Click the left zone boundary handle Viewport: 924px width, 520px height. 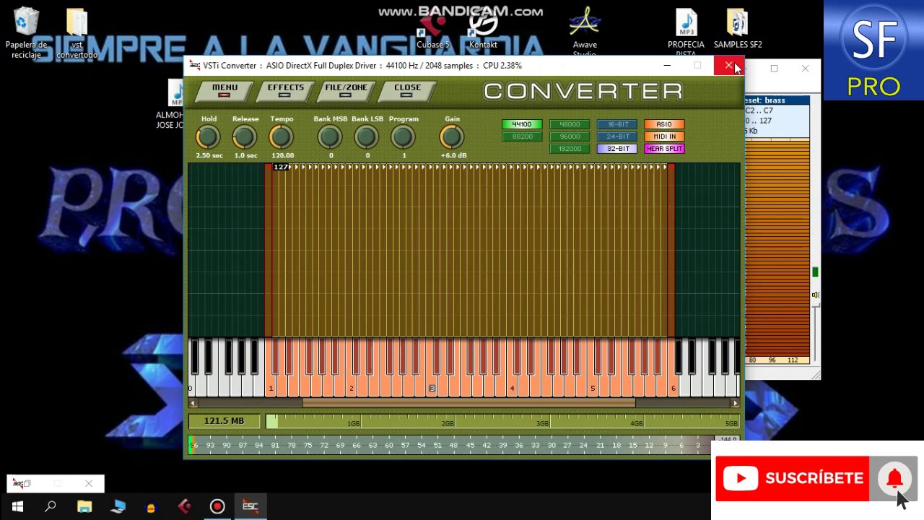pos(268,250)
